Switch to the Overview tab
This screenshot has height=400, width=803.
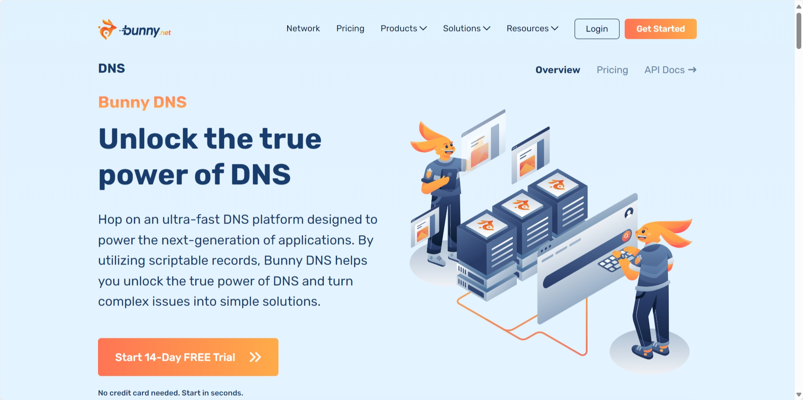(x=557, y=70)
